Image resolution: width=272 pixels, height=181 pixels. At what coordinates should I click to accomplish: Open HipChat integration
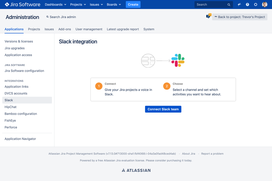(10, 107)
